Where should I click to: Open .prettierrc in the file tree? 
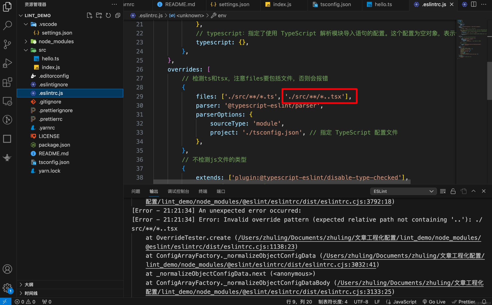(x=70, y=119)
